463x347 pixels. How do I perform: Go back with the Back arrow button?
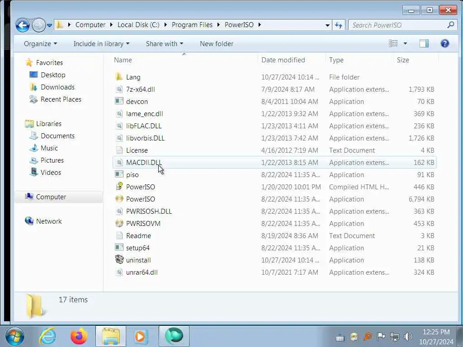point(23,25)
